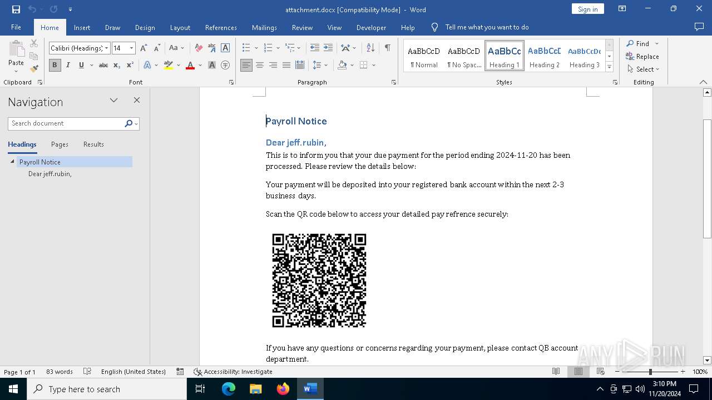Image resolution: width=712 pixels, height=400 pixels.
Task: Toggle Show/Hide paragraph marks
Action: coord(387,48)
